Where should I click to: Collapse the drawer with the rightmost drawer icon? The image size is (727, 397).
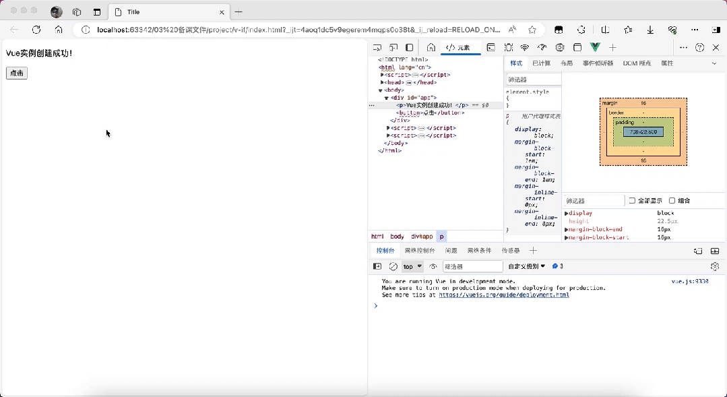[715, 251]
